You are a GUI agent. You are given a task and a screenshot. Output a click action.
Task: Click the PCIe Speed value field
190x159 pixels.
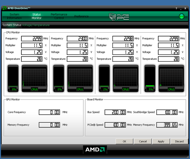[x=115, y=125]
